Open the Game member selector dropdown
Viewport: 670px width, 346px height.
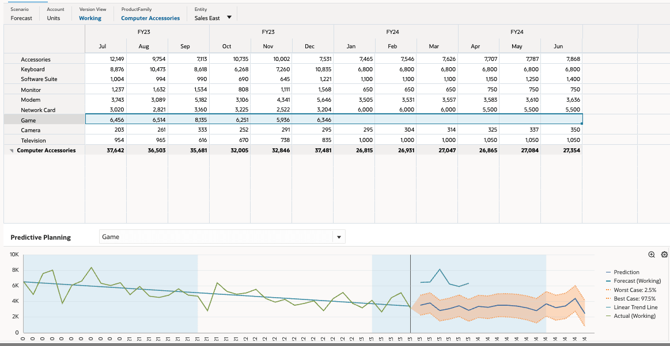[339, 236]
